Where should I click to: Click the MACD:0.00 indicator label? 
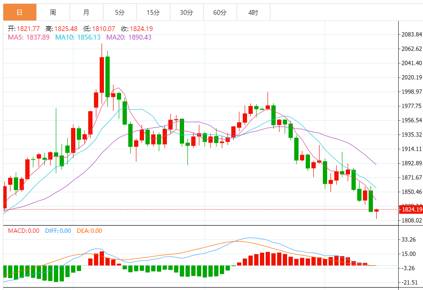coord(24,231)
